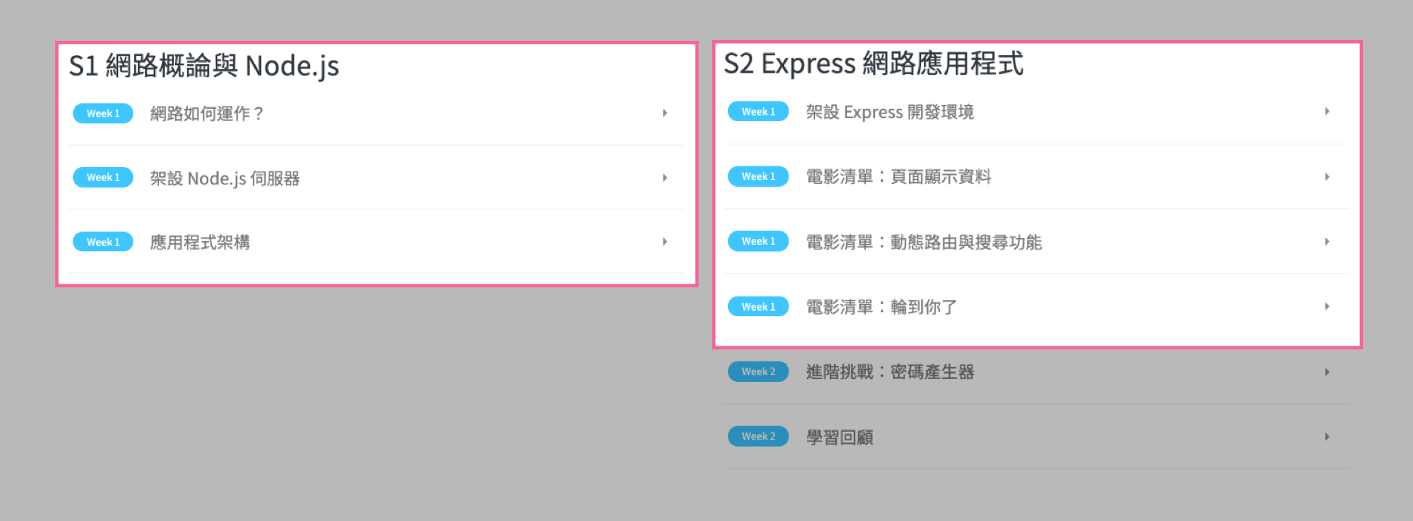Expand the 應用程式架構 lesson arrow
Image resolution: width=1413 pixels, height=521 pixels.
[664, 242]
